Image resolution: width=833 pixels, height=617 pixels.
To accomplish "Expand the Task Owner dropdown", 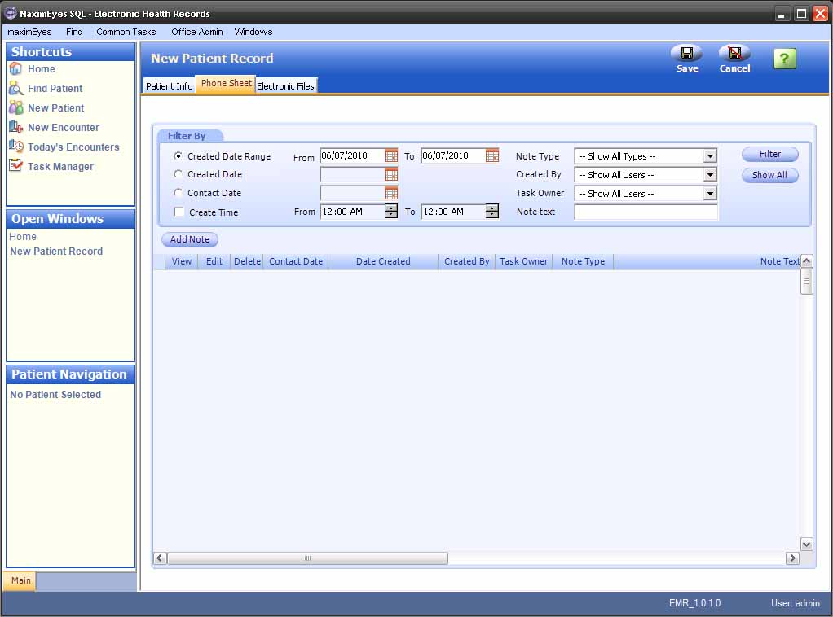I will 710,194.
